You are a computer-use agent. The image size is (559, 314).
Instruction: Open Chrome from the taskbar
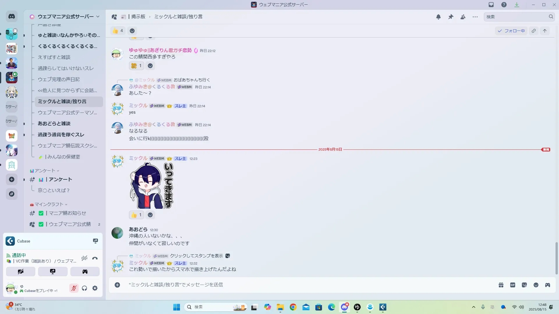tap(293, 307)
